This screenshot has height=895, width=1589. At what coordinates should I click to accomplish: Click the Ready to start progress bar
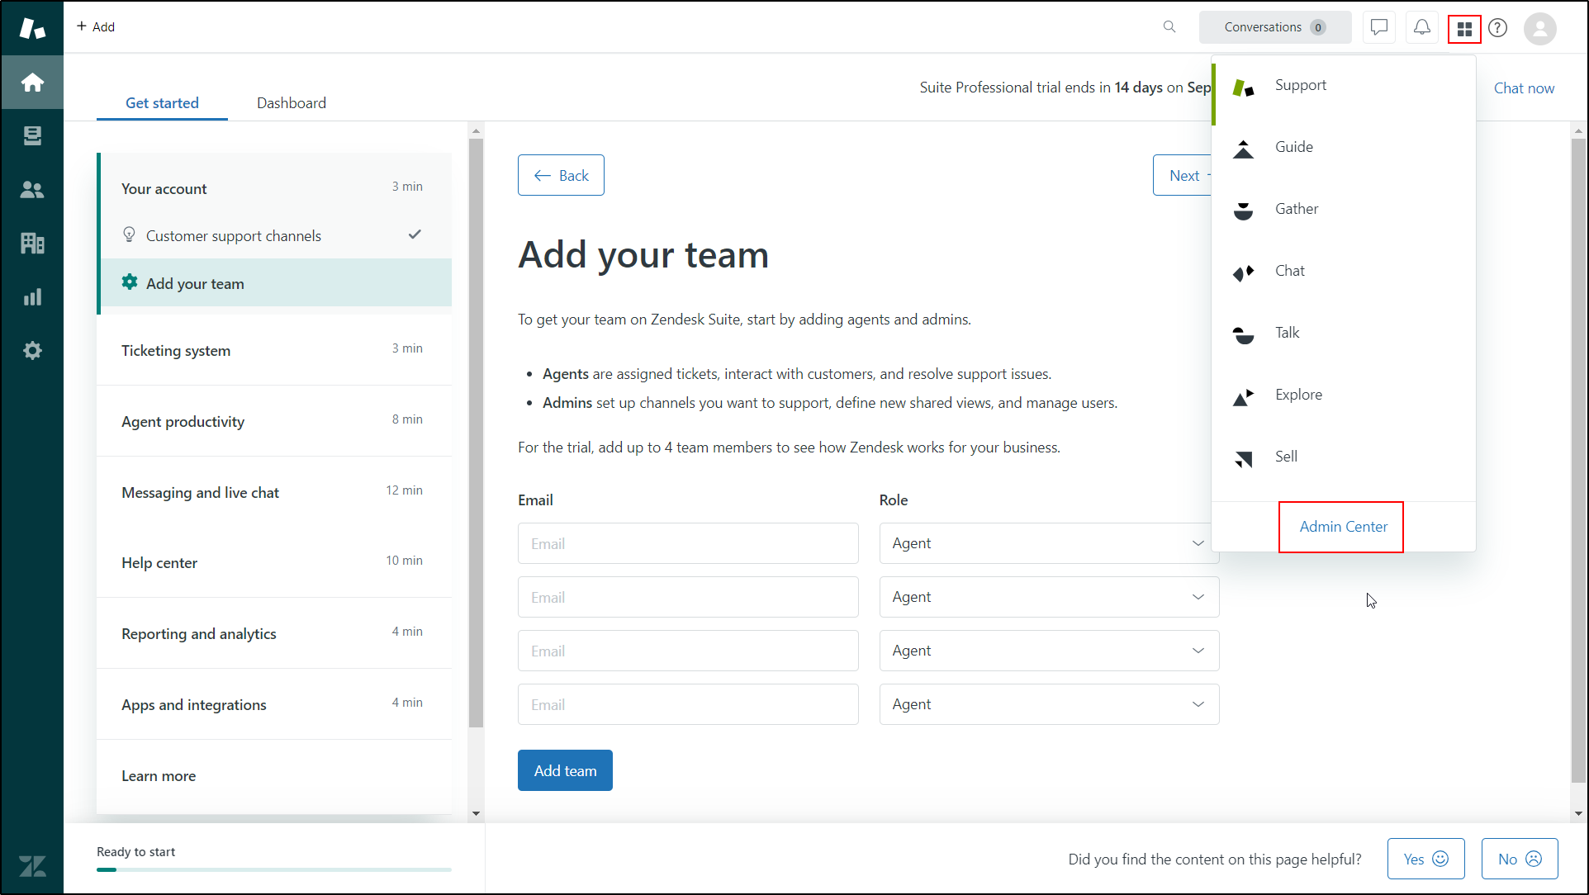pyautogui.click(x=273, y=869)
